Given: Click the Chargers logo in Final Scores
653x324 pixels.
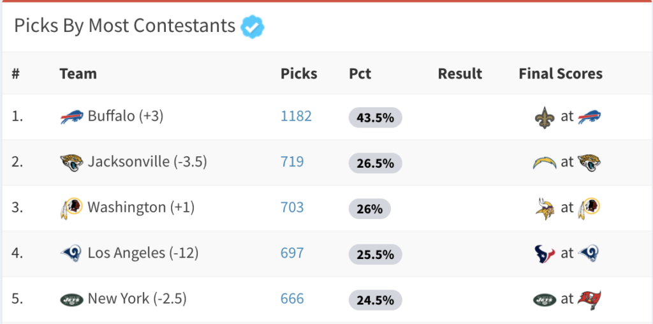Looking at the screenshot, I should coord(545,163).
